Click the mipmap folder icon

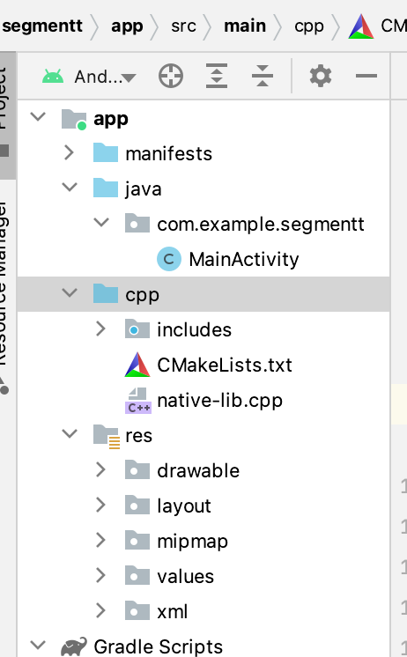[137, 541]
